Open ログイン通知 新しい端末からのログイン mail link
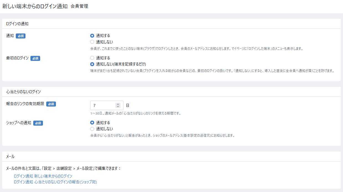The image size is (343, 192). 43,176
